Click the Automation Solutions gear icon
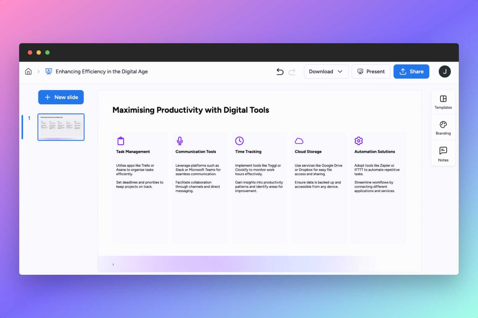This screenshot has width=478, height=318. click(358, 141)
